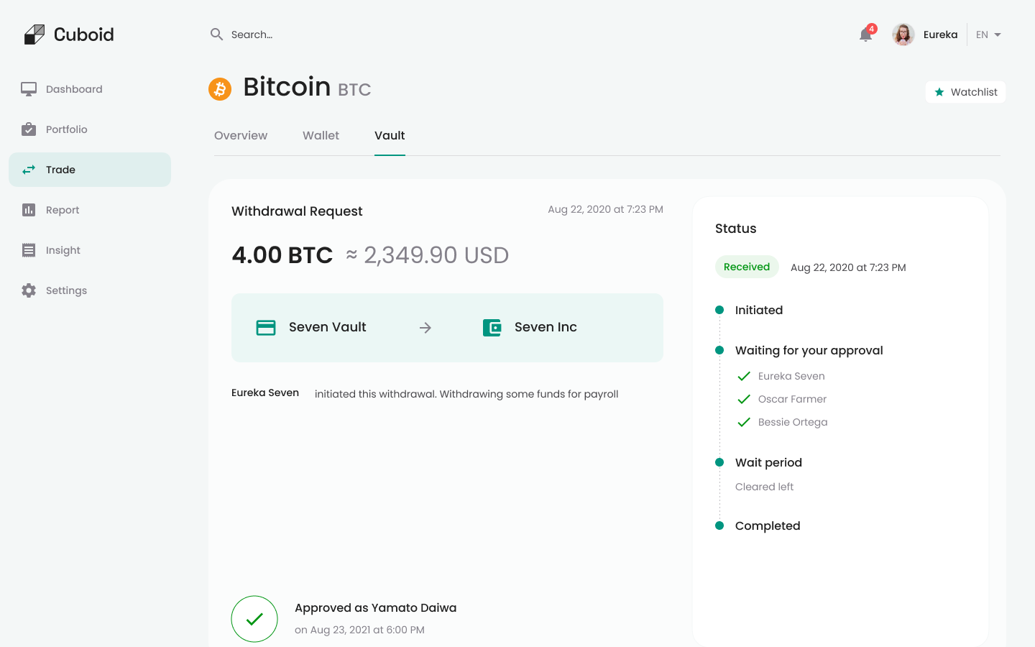Toggle the Eureka Seven approval checkmark

pyautogui.click(x=744, y=376)
